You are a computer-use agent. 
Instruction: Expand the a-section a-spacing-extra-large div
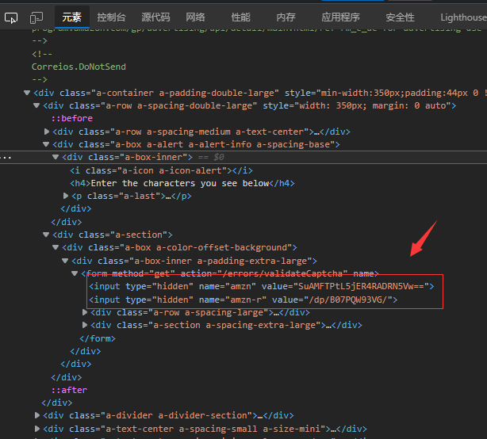click(85, 325)
